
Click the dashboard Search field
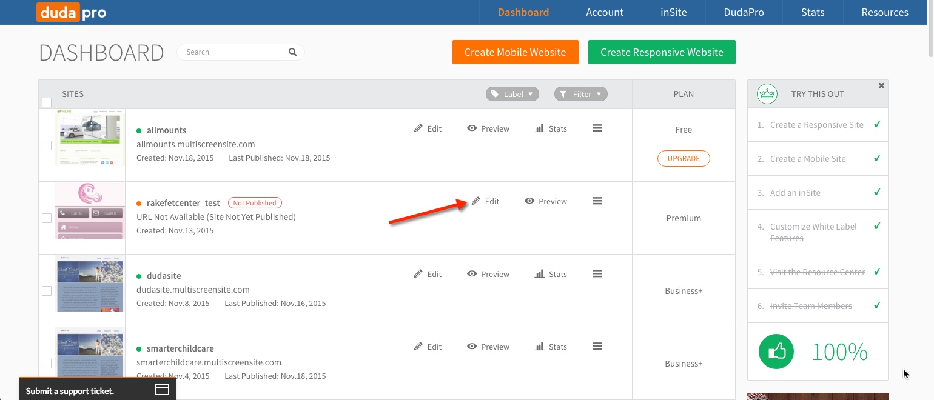[241, 52]
